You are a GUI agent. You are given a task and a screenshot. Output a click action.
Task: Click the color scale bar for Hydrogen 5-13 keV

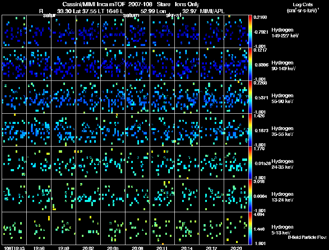pos(250,228)
